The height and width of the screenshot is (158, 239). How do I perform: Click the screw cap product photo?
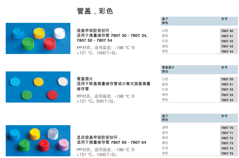(x=38, y=38)
